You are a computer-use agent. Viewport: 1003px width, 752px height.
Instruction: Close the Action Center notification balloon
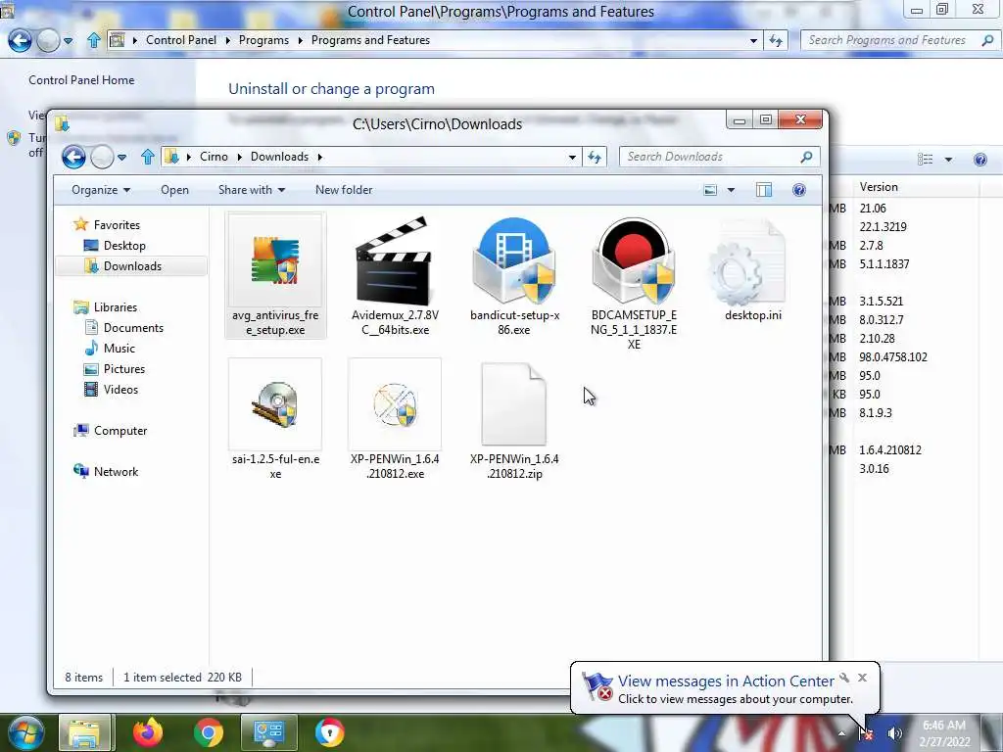(862, 678)
